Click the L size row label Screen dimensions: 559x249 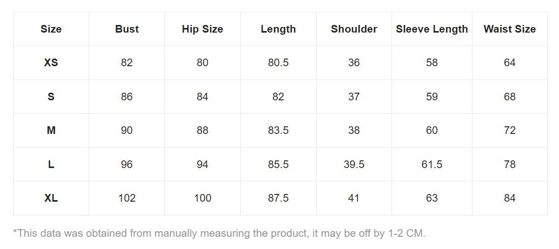(51, 164)
